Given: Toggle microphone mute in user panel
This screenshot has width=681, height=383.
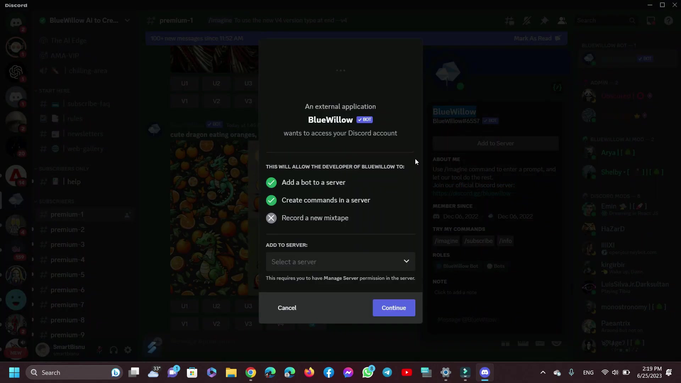Looking at the screenshot, I should [99, 350].
